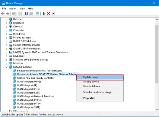Expand the Monitors node chevron

(x=7, y=63)
